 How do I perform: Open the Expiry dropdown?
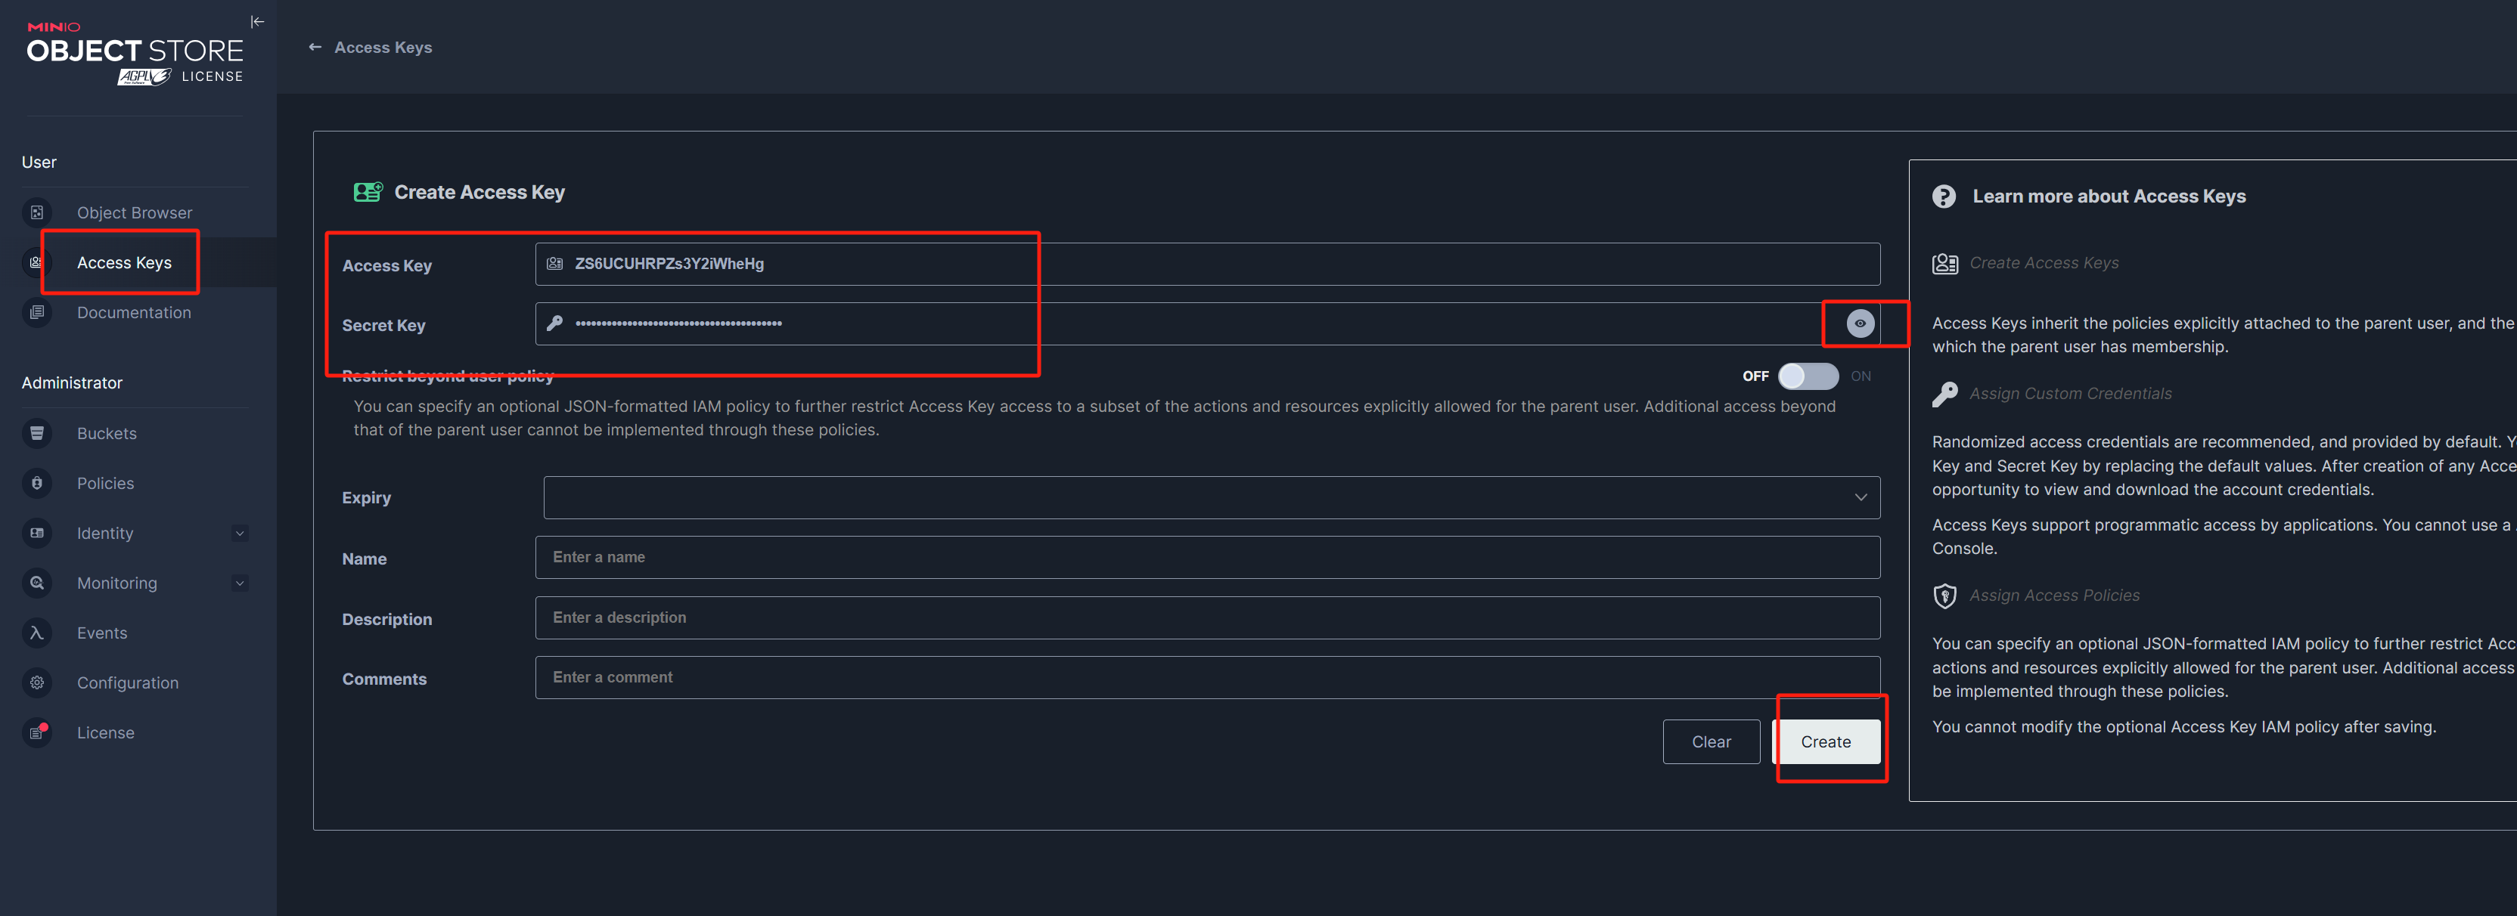1211,497
